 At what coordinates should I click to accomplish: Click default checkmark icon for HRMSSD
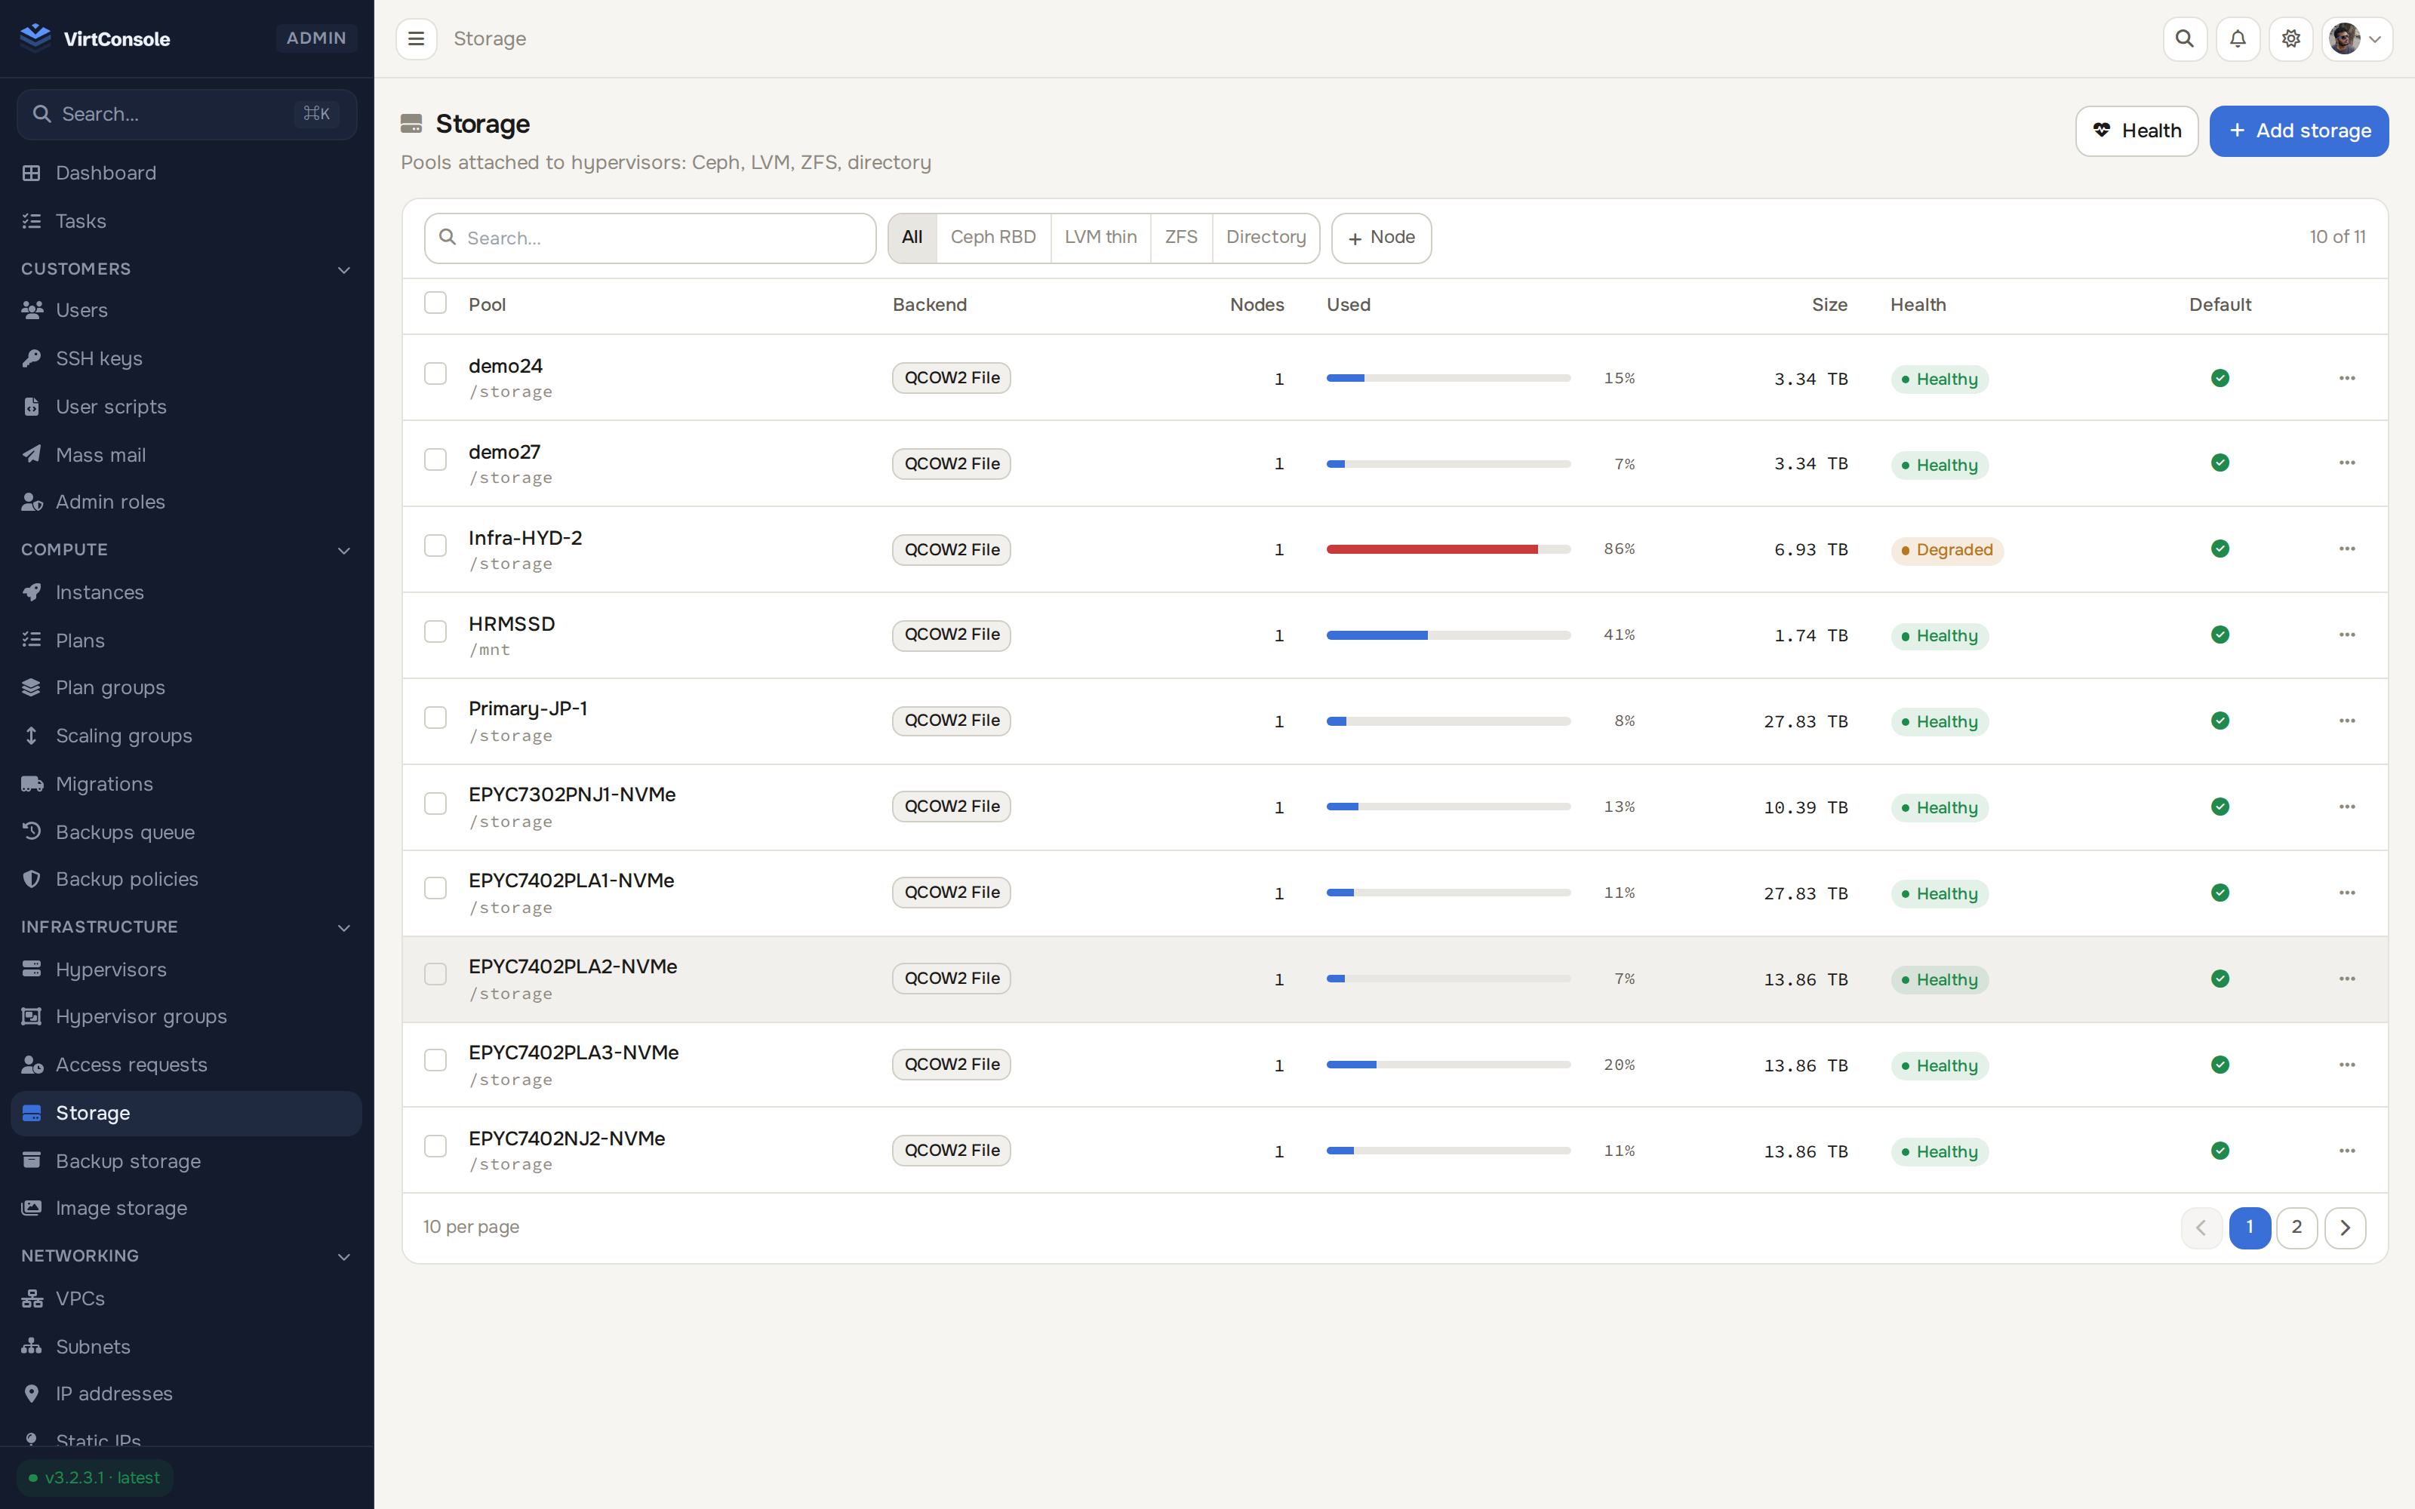[2220, 635]
